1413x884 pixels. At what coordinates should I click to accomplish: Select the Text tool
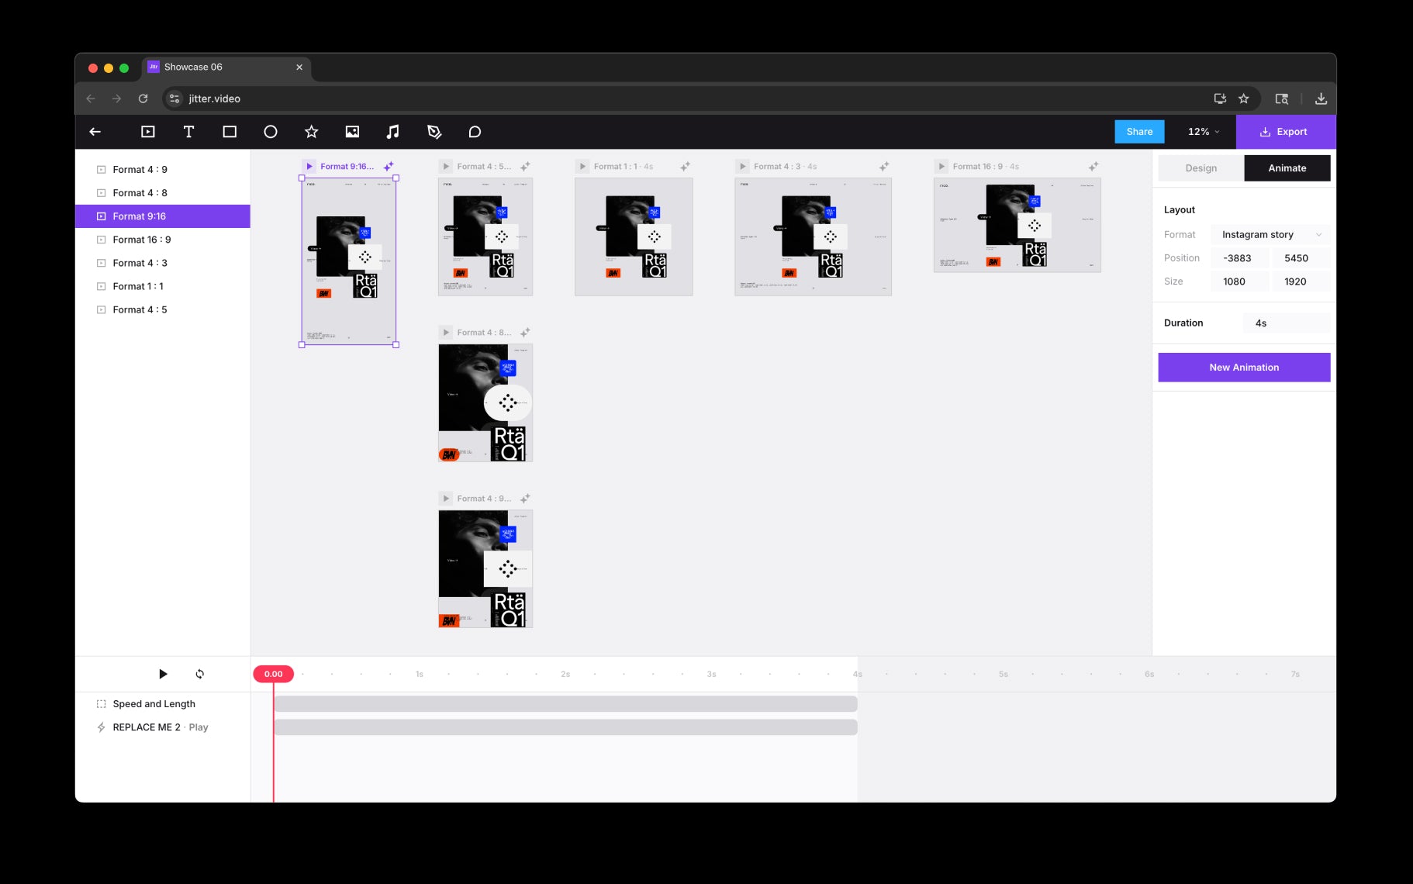pyautogui.click(x=188, y=132)
